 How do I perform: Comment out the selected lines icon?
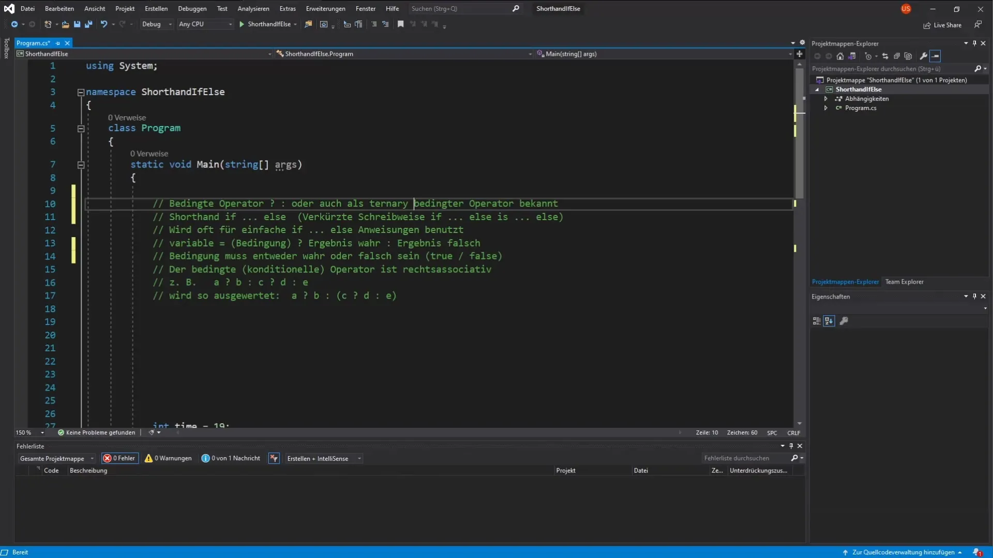click(x=374, y=24)
